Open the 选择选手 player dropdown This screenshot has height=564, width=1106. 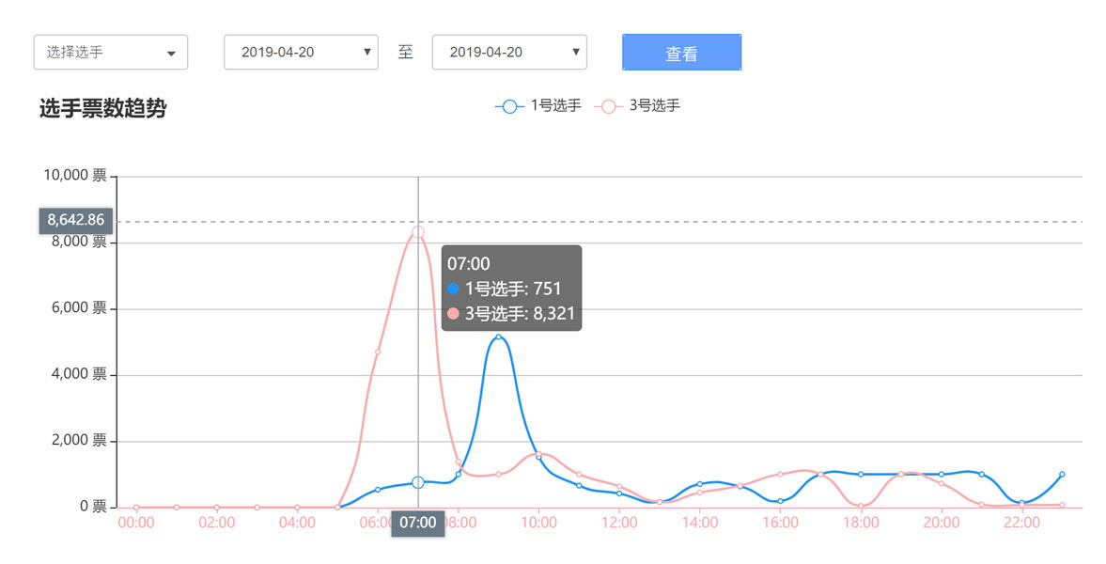tap(111, 53)
